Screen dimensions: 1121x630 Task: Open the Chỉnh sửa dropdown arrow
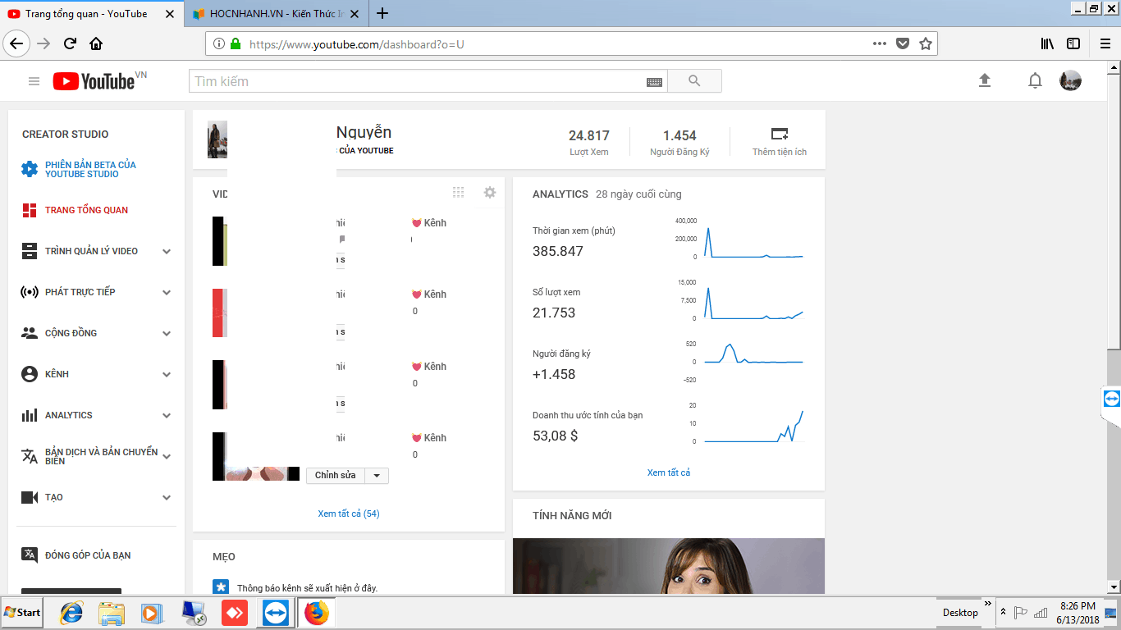(x=377, y=476)
